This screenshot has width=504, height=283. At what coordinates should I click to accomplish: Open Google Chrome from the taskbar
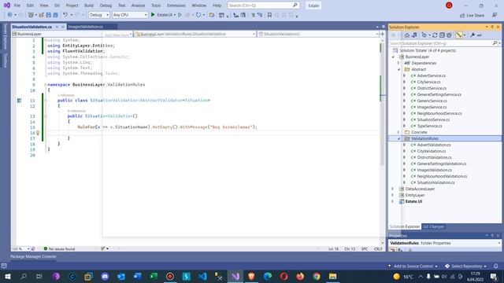coord(317,276)
